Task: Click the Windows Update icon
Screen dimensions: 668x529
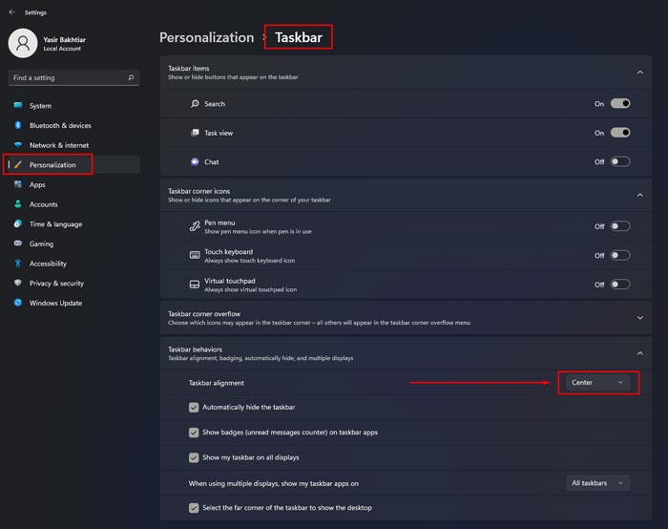Action: (17, 303)
